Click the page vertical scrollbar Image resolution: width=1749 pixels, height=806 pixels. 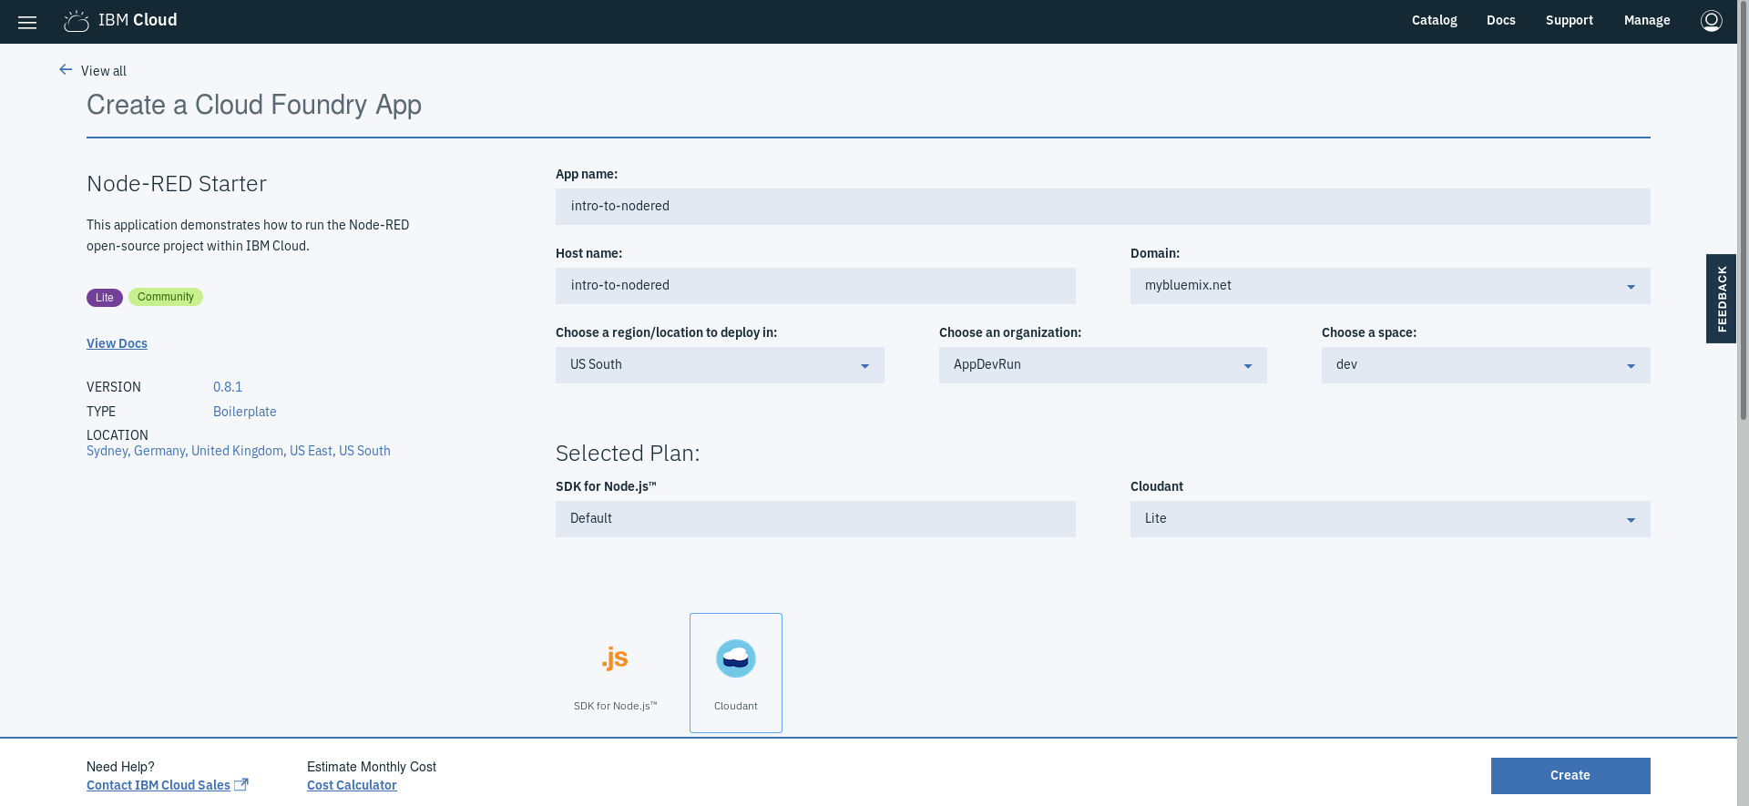[x=1743, y=209]
